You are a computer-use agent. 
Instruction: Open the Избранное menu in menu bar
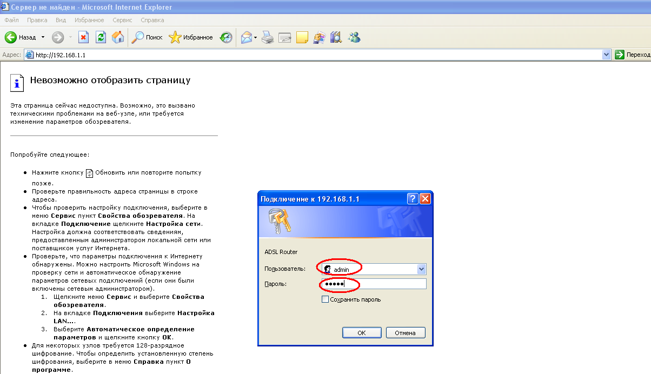point(89,20)
